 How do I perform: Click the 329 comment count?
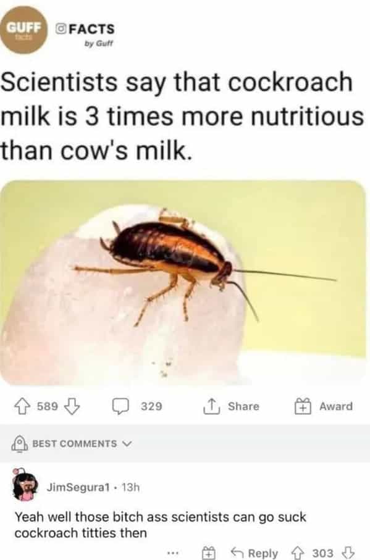pos(151,406)
